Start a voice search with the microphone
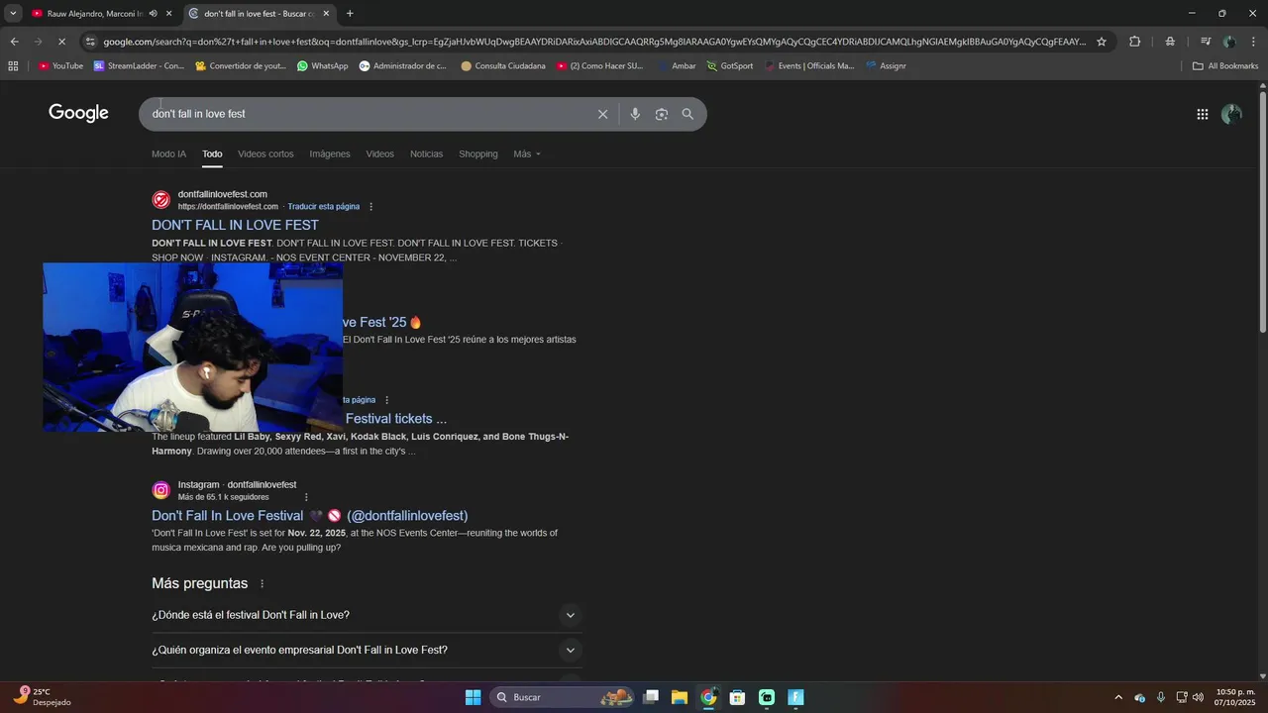 (x=635, y=114)
